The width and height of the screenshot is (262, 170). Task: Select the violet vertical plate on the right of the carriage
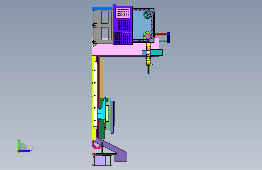[112, 117]
